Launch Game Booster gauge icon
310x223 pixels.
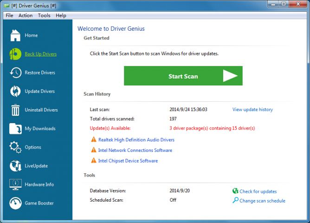(x=15, y=203)
